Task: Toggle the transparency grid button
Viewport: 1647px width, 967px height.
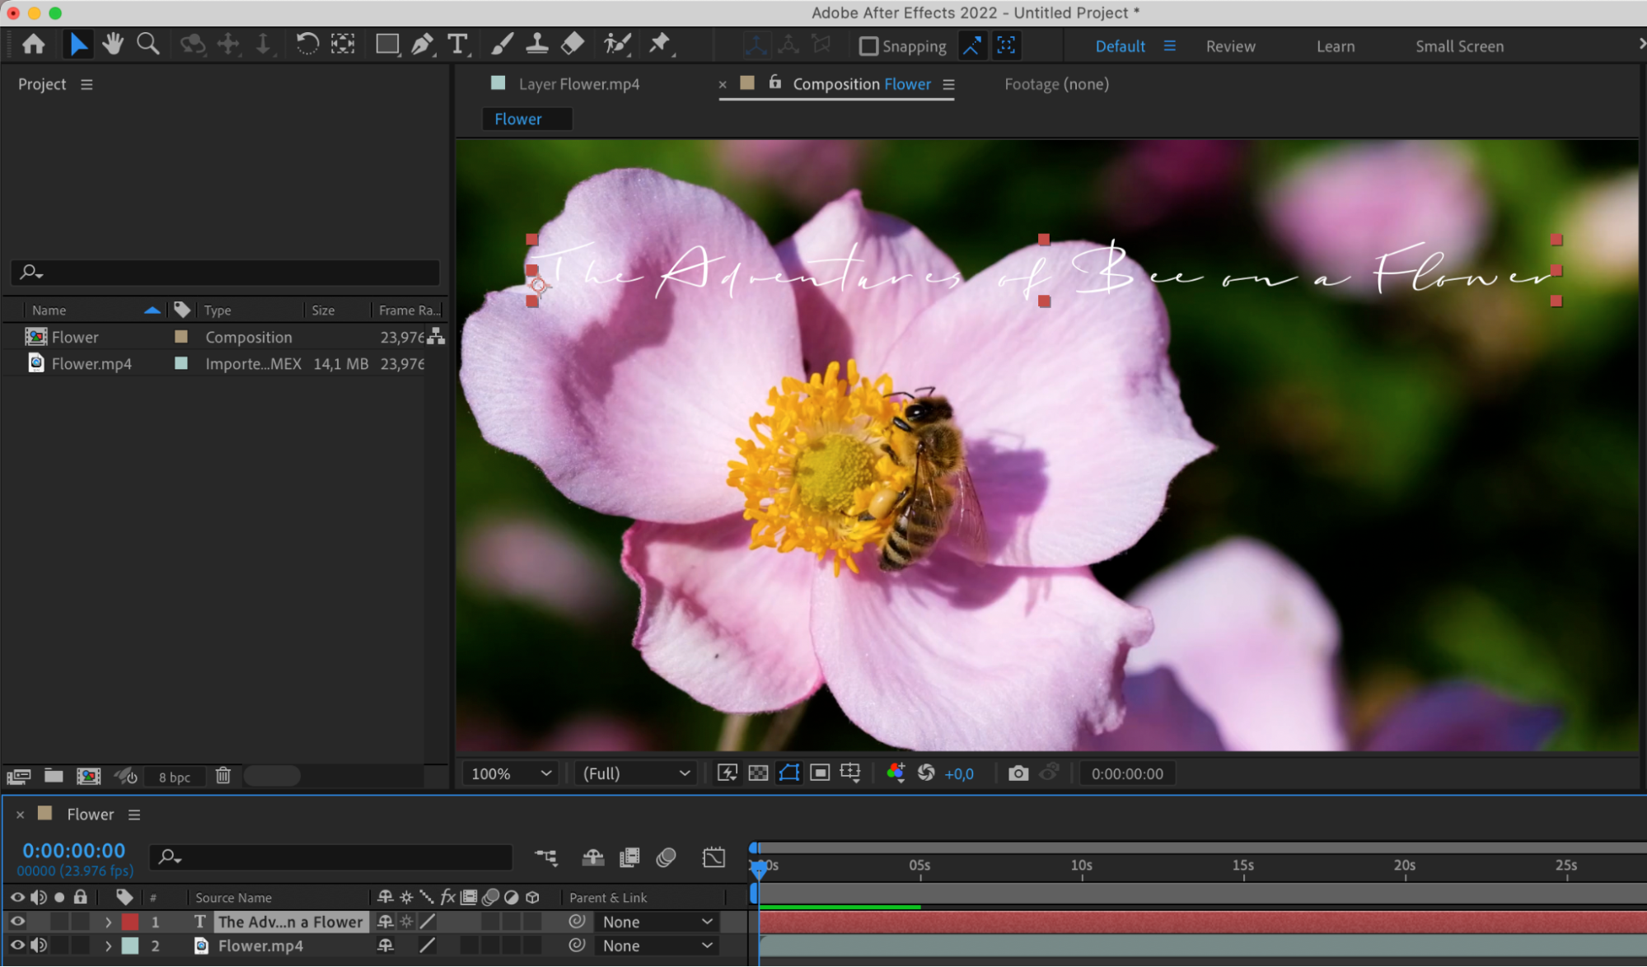Action: [x=758, y=773]
